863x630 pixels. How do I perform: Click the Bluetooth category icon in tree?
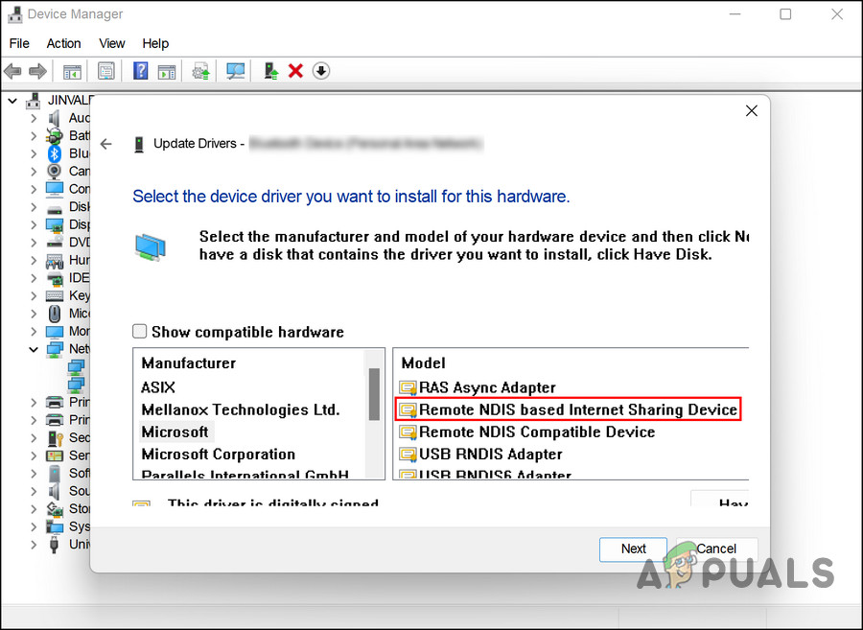point(54,153)
